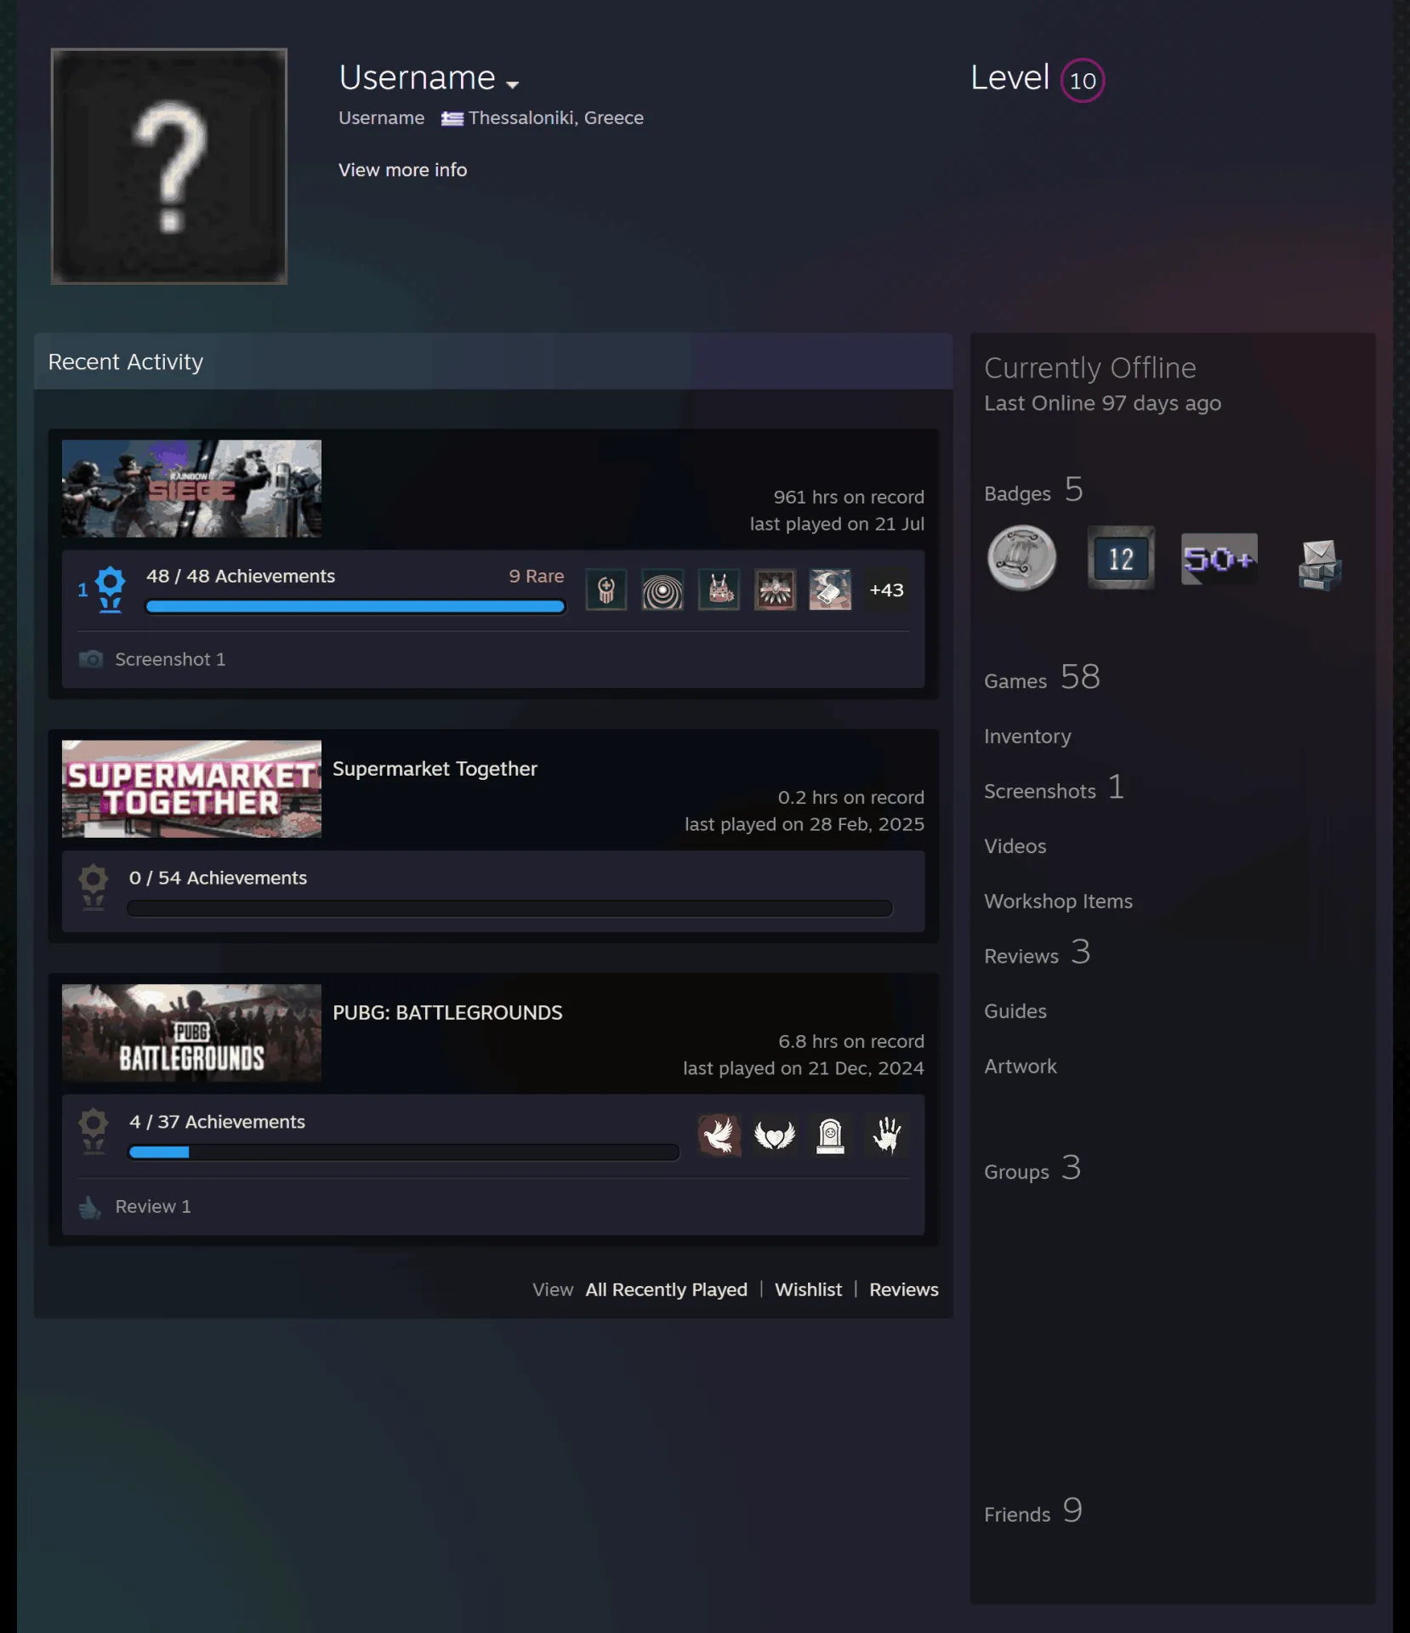Open the starburst Siege achievement icon

(x=775, y=589)
